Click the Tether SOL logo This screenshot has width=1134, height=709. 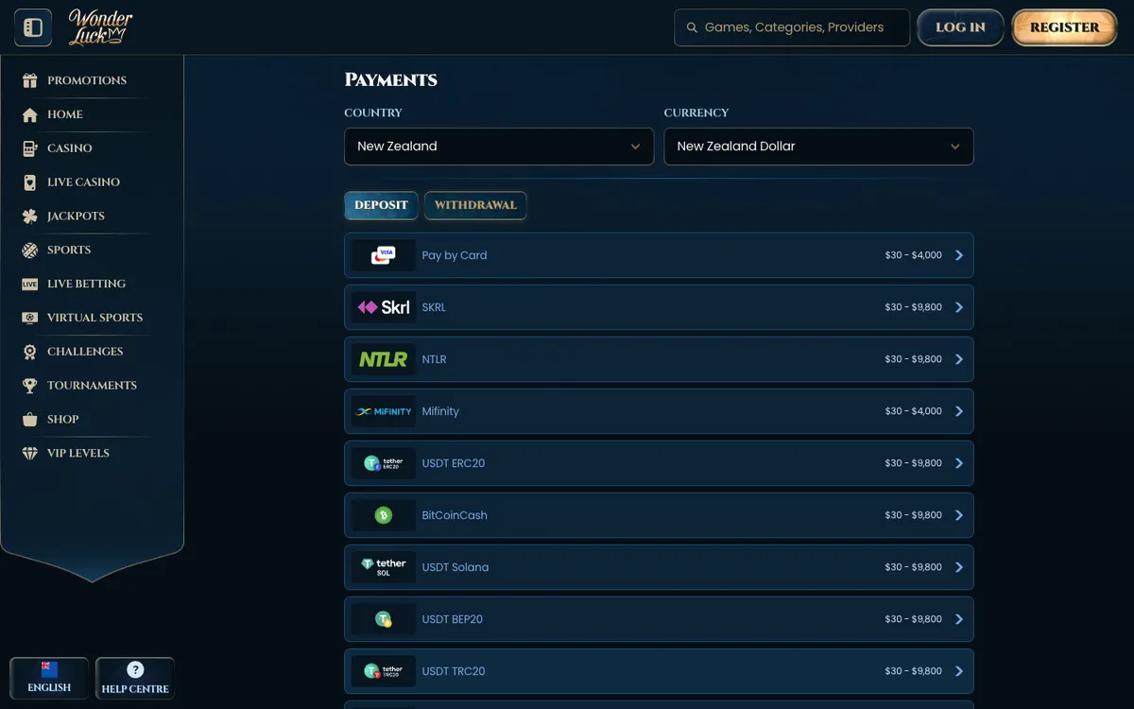point(384,567)
